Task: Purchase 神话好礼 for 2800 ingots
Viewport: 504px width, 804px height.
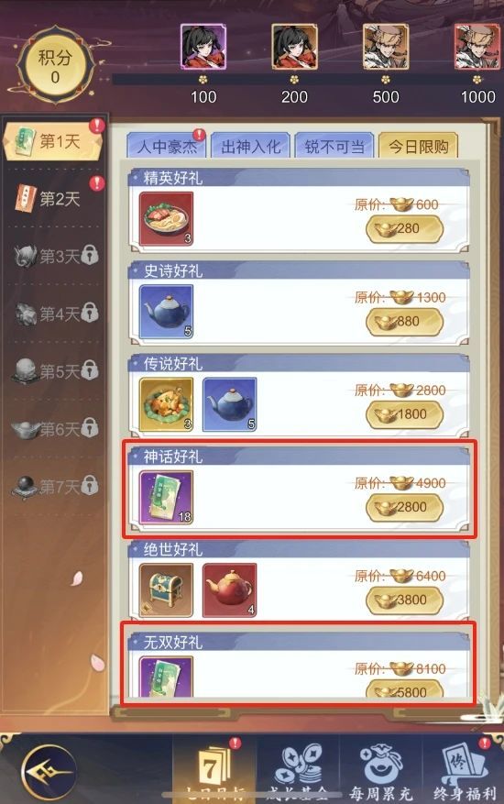Action: coord(404,507)
